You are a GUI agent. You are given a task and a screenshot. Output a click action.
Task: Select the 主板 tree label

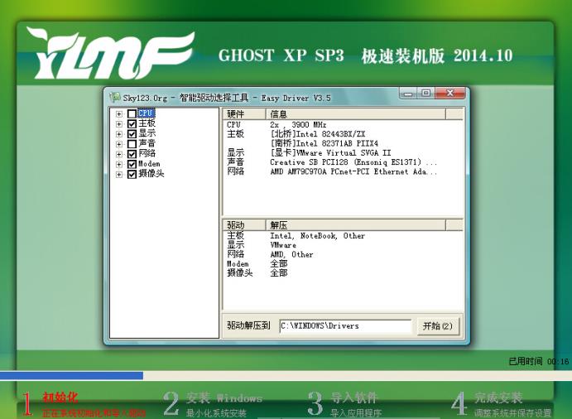pyautogui.click(x=147, y=123)
